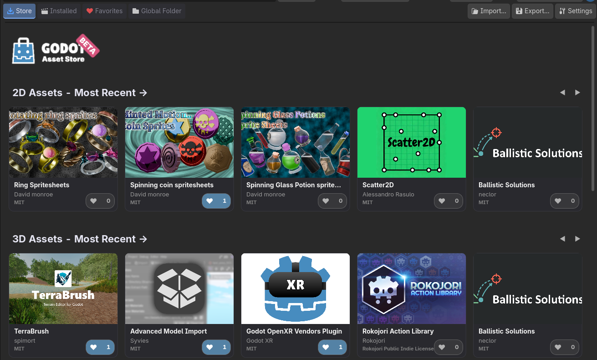This screenshot has height=360, width=597.
Task: Open Ballistic Solutions thumbnail in 2D Assets
Action: pos(528,142)
